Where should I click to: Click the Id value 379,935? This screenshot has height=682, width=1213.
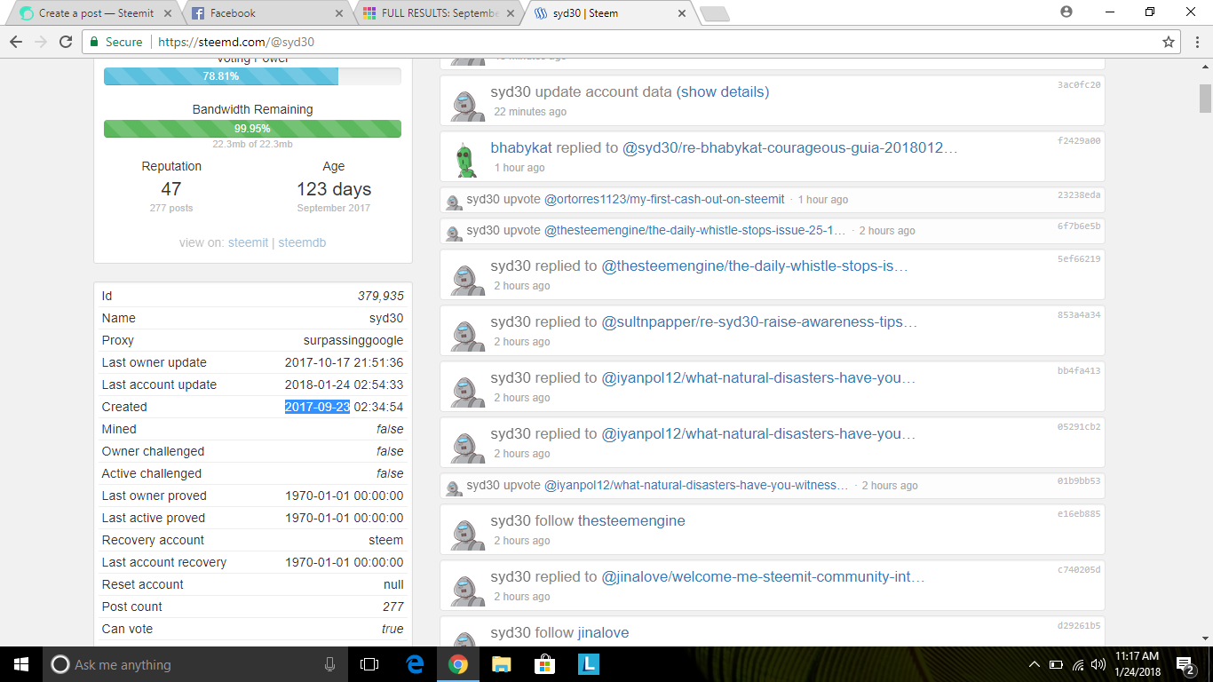[x=381, y=296]
